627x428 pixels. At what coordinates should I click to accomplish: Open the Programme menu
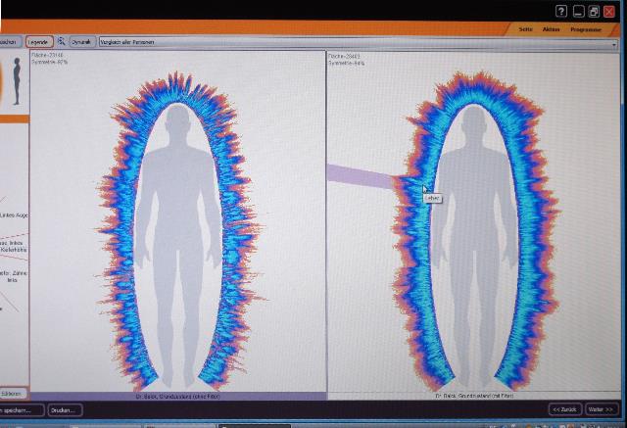tap(586, 29)
